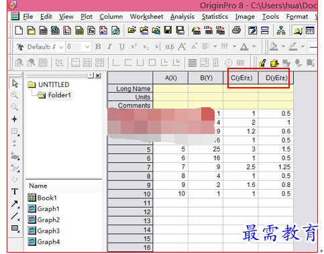Click the Import Multiple ASCII icon
The image size is (324, 254).
click(221, 30)
